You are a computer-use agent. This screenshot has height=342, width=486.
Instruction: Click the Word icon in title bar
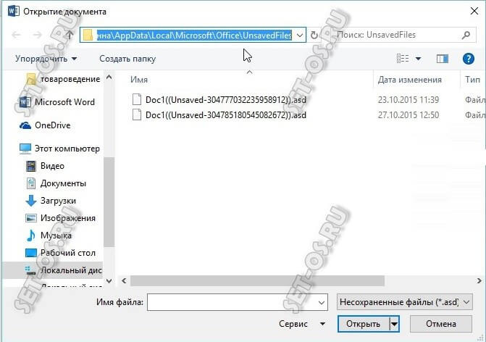pyautogui.click(x=13, y=12)
